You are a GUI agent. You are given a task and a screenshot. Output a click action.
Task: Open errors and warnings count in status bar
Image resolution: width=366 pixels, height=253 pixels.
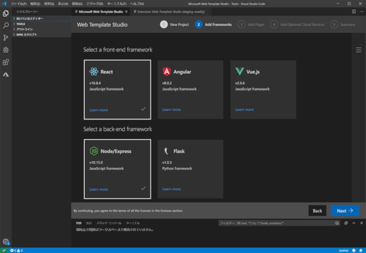pyautogui.click(x=16, y=250)
